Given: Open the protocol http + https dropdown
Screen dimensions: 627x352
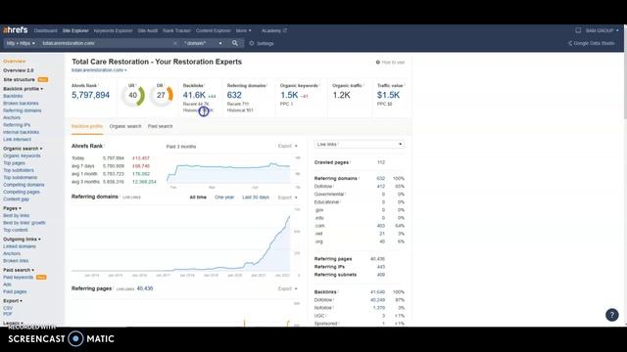Looking at the screenshot, I should [21, 43].
